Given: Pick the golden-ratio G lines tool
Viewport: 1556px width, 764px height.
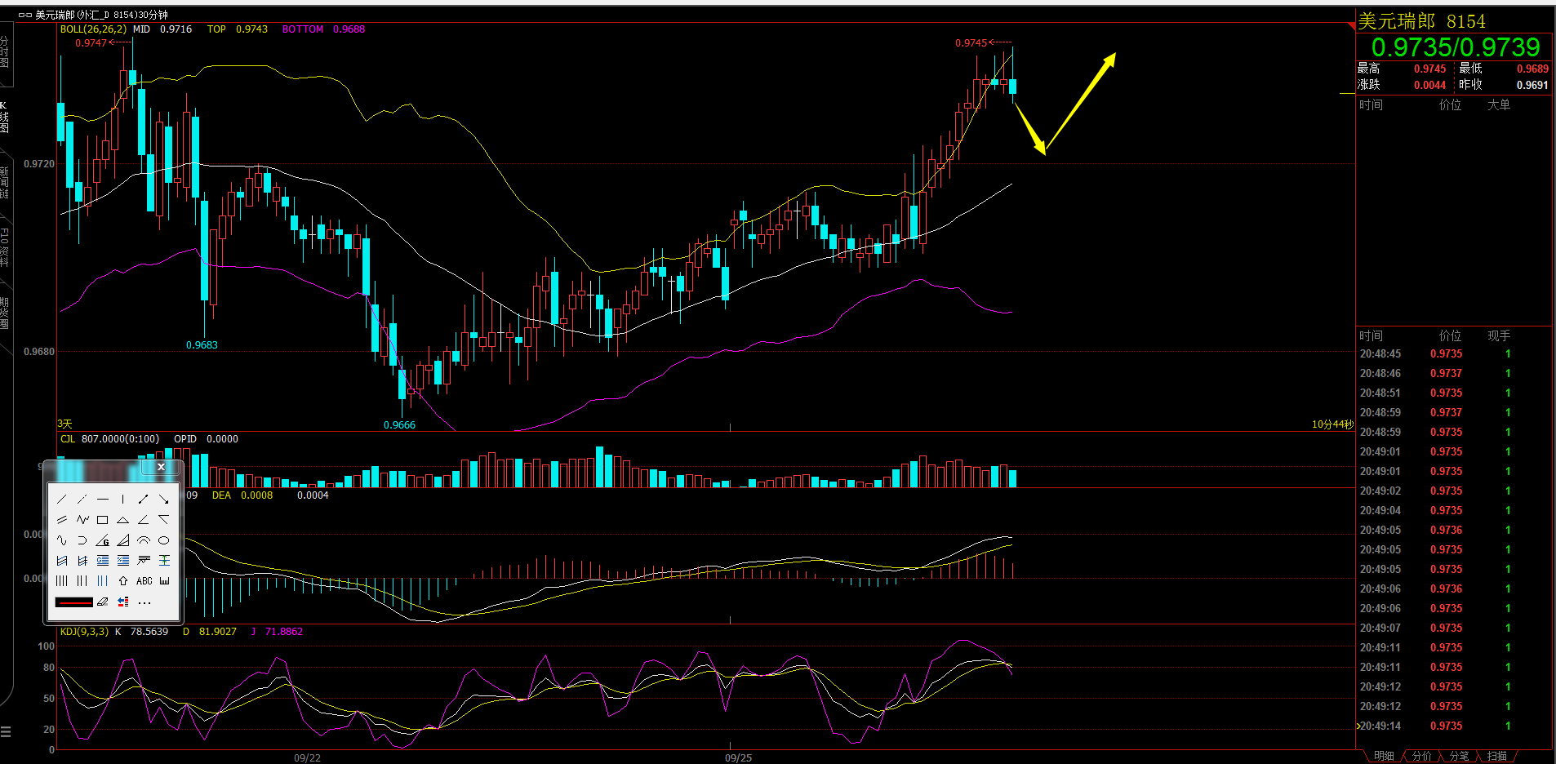Looking at the screenshot, I should coord(103,561).
